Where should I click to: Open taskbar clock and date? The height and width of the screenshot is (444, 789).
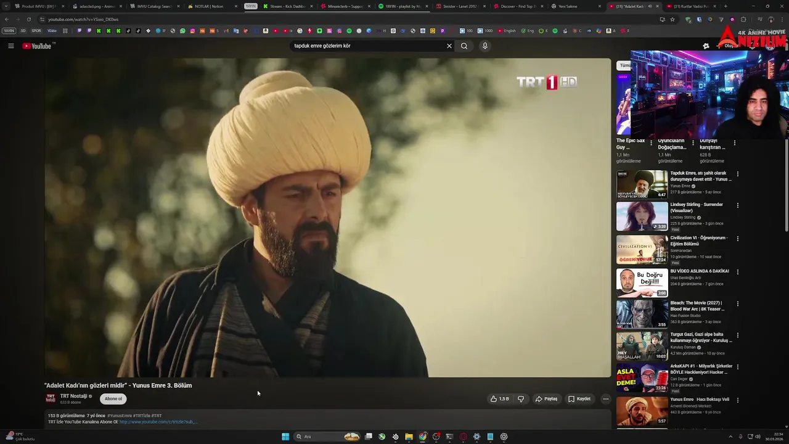(774, 437)
